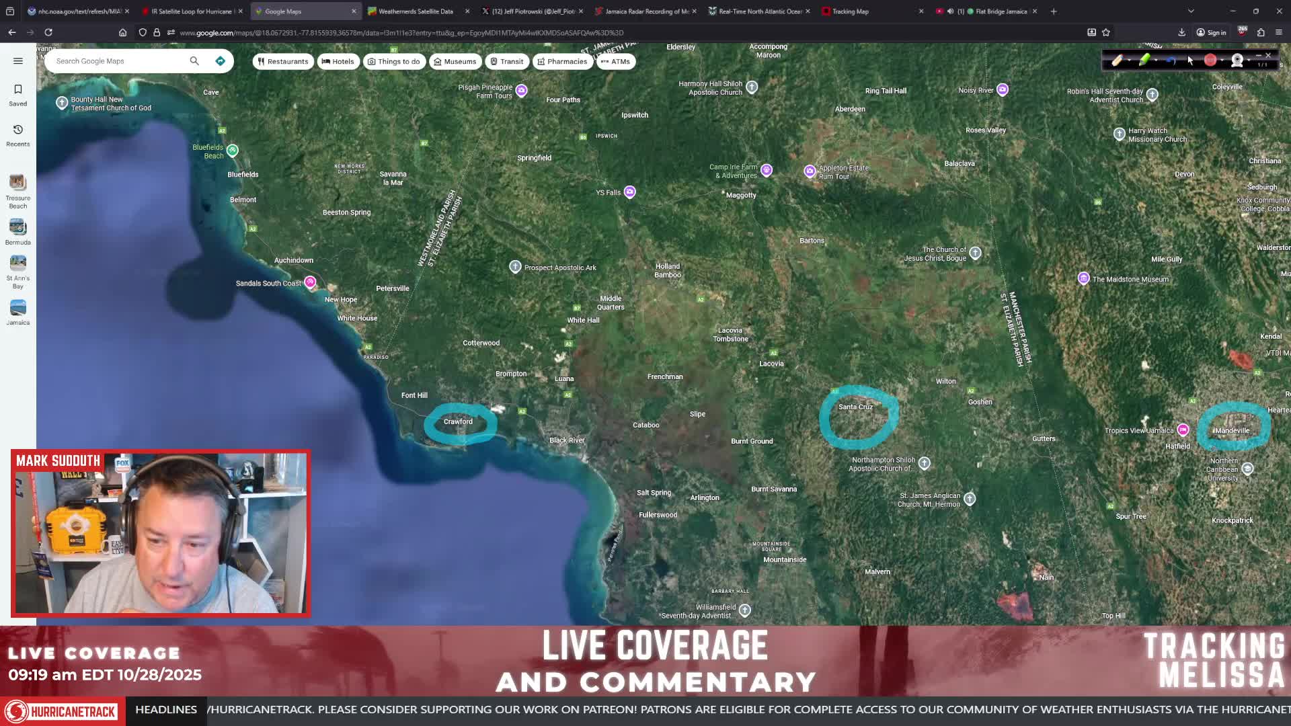Filter map by Pharmacies
This screenshot has height=726, width=1291.
tap(562, 61)
